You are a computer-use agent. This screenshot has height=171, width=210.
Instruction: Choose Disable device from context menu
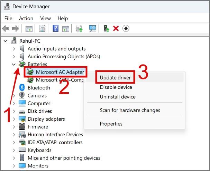[135, 87]
